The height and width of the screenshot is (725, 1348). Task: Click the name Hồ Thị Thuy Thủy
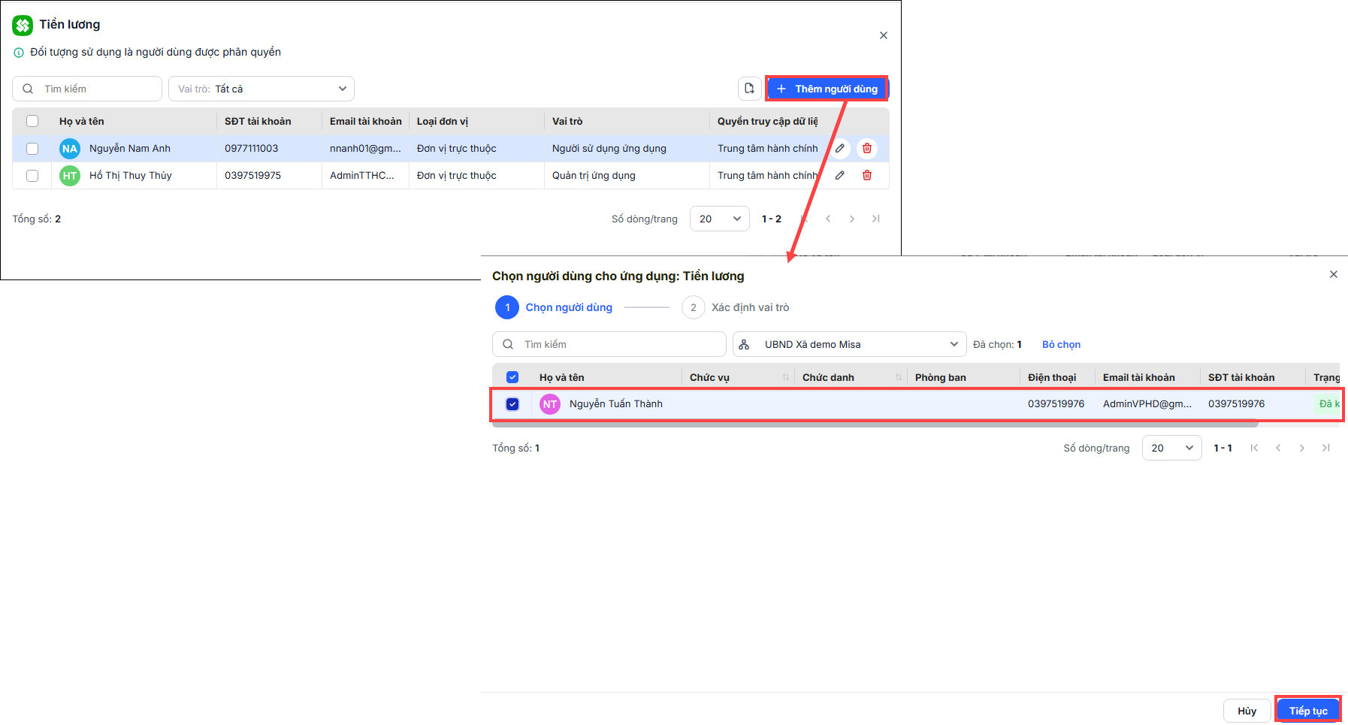coord(131,175)
